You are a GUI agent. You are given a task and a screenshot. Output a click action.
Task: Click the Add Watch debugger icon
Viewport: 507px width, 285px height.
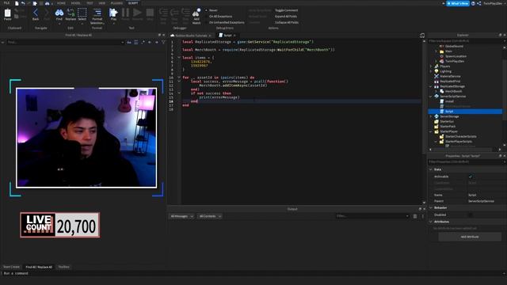[196, 13]
